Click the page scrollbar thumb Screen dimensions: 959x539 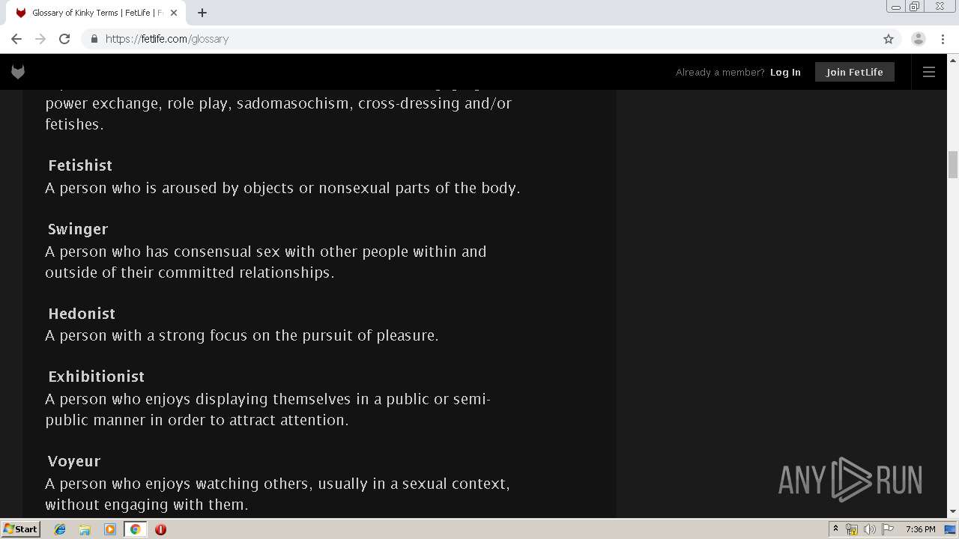click(953, 165)
